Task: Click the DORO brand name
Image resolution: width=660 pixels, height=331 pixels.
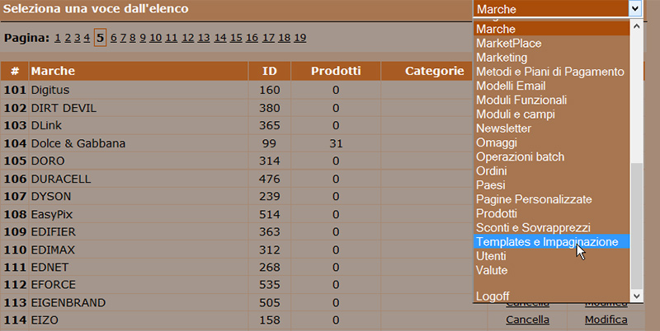Action: click(48, 161)
